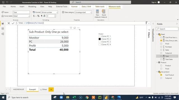Check Clone PC 4 in slicer
Image resolution: width=179 pixels, height=100 pixels.
[x=100, y=44]
